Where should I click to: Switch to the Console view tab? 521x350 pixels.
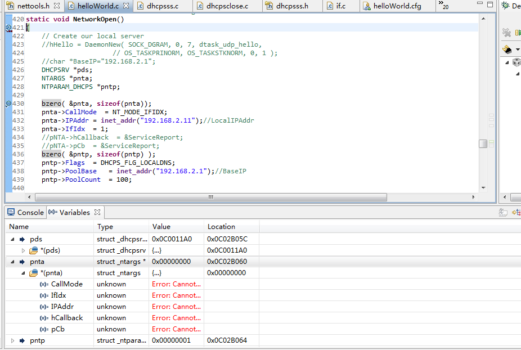[x=25, y=212]
